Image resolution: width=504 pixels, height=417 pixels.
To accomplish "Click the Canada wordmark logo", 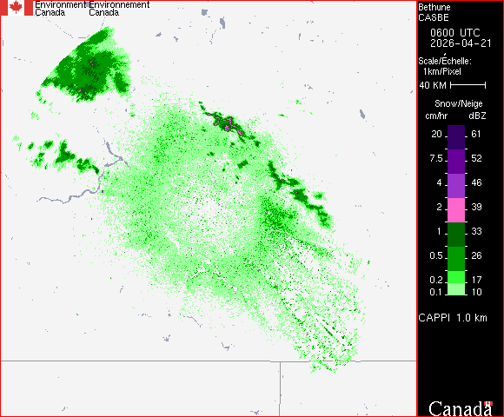I will (461, 408).
